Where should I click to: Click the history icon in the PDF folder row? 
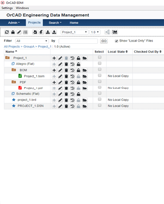72,82
